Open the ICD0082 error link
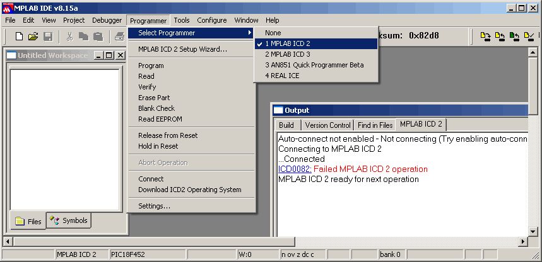The width and height of the screenshot is (542, 262). [295, 169]
